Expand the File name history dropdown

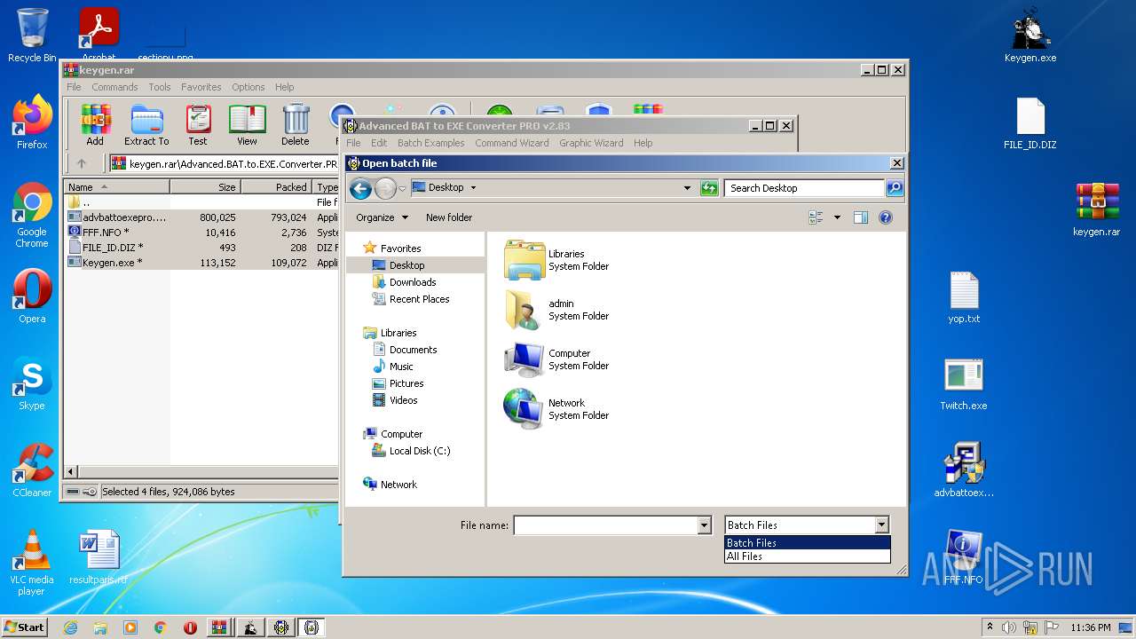point(704,525)
